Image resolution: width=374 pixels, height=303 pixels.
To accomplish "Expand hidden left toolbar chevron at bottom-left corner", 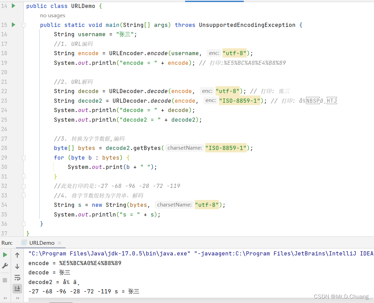I will point(5,298).
